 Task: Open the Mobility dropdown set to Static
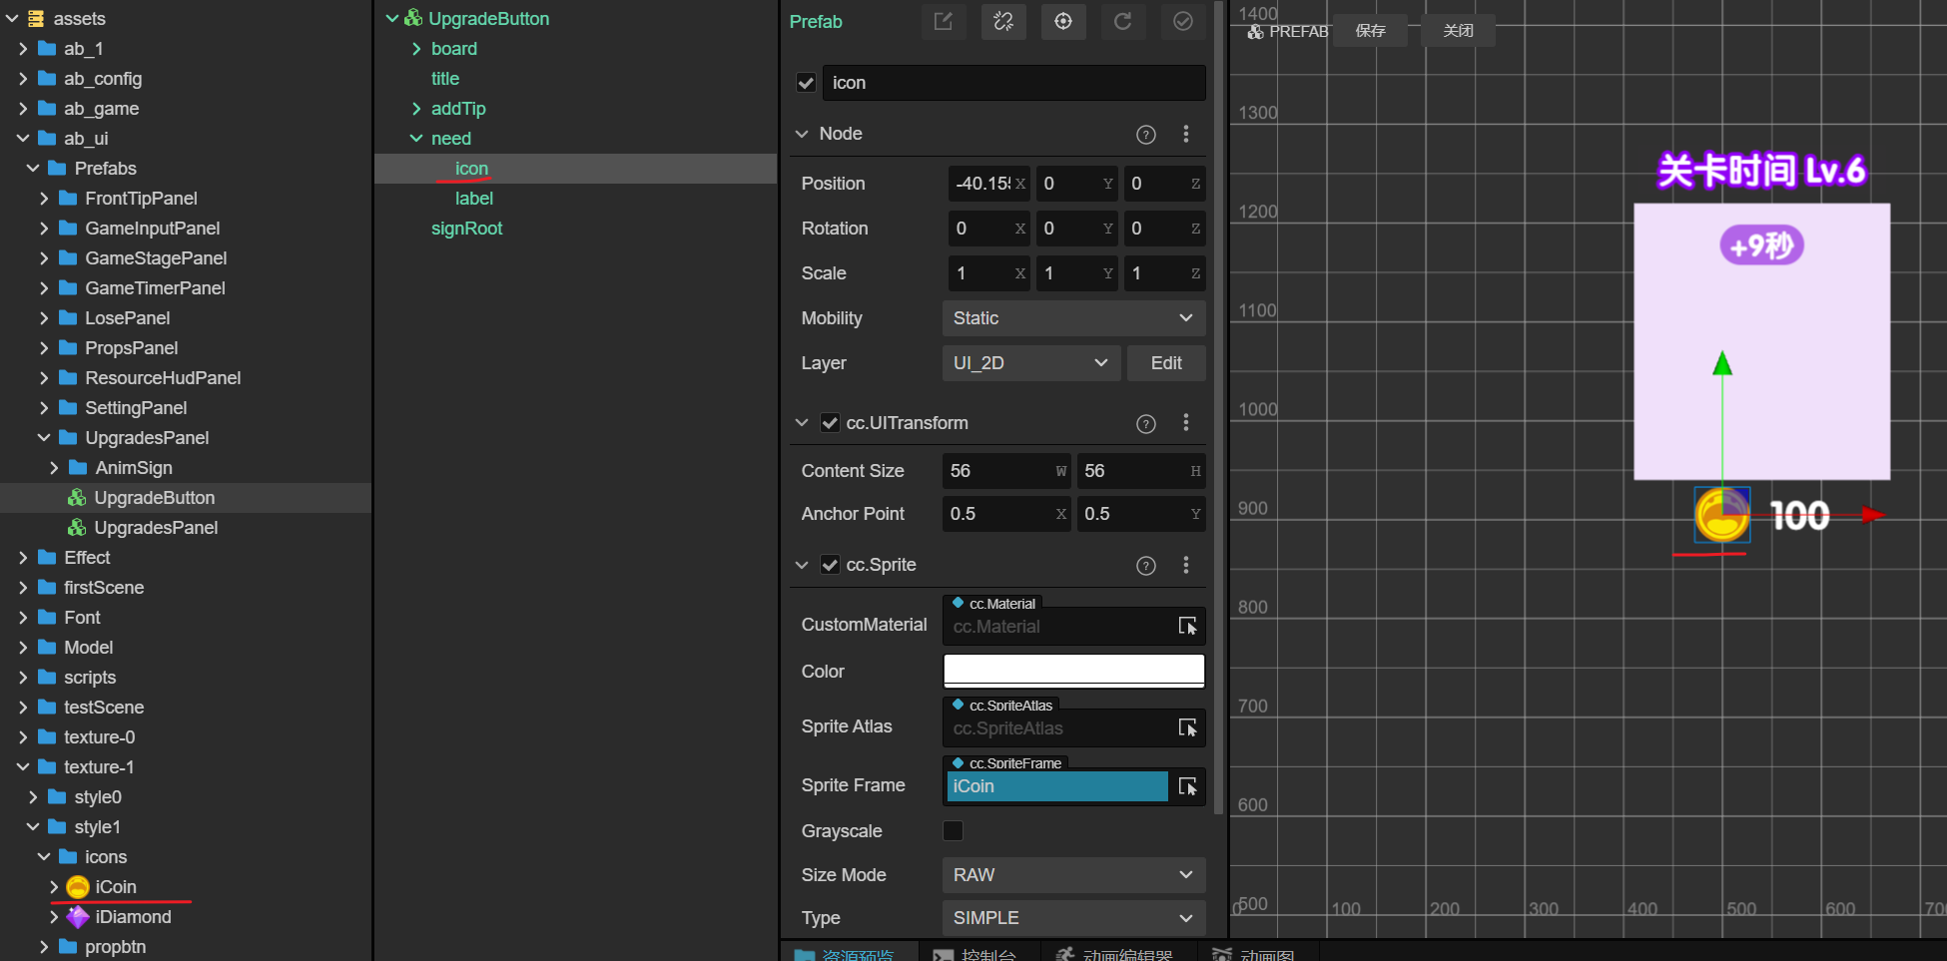click(x=1073, y=318)
